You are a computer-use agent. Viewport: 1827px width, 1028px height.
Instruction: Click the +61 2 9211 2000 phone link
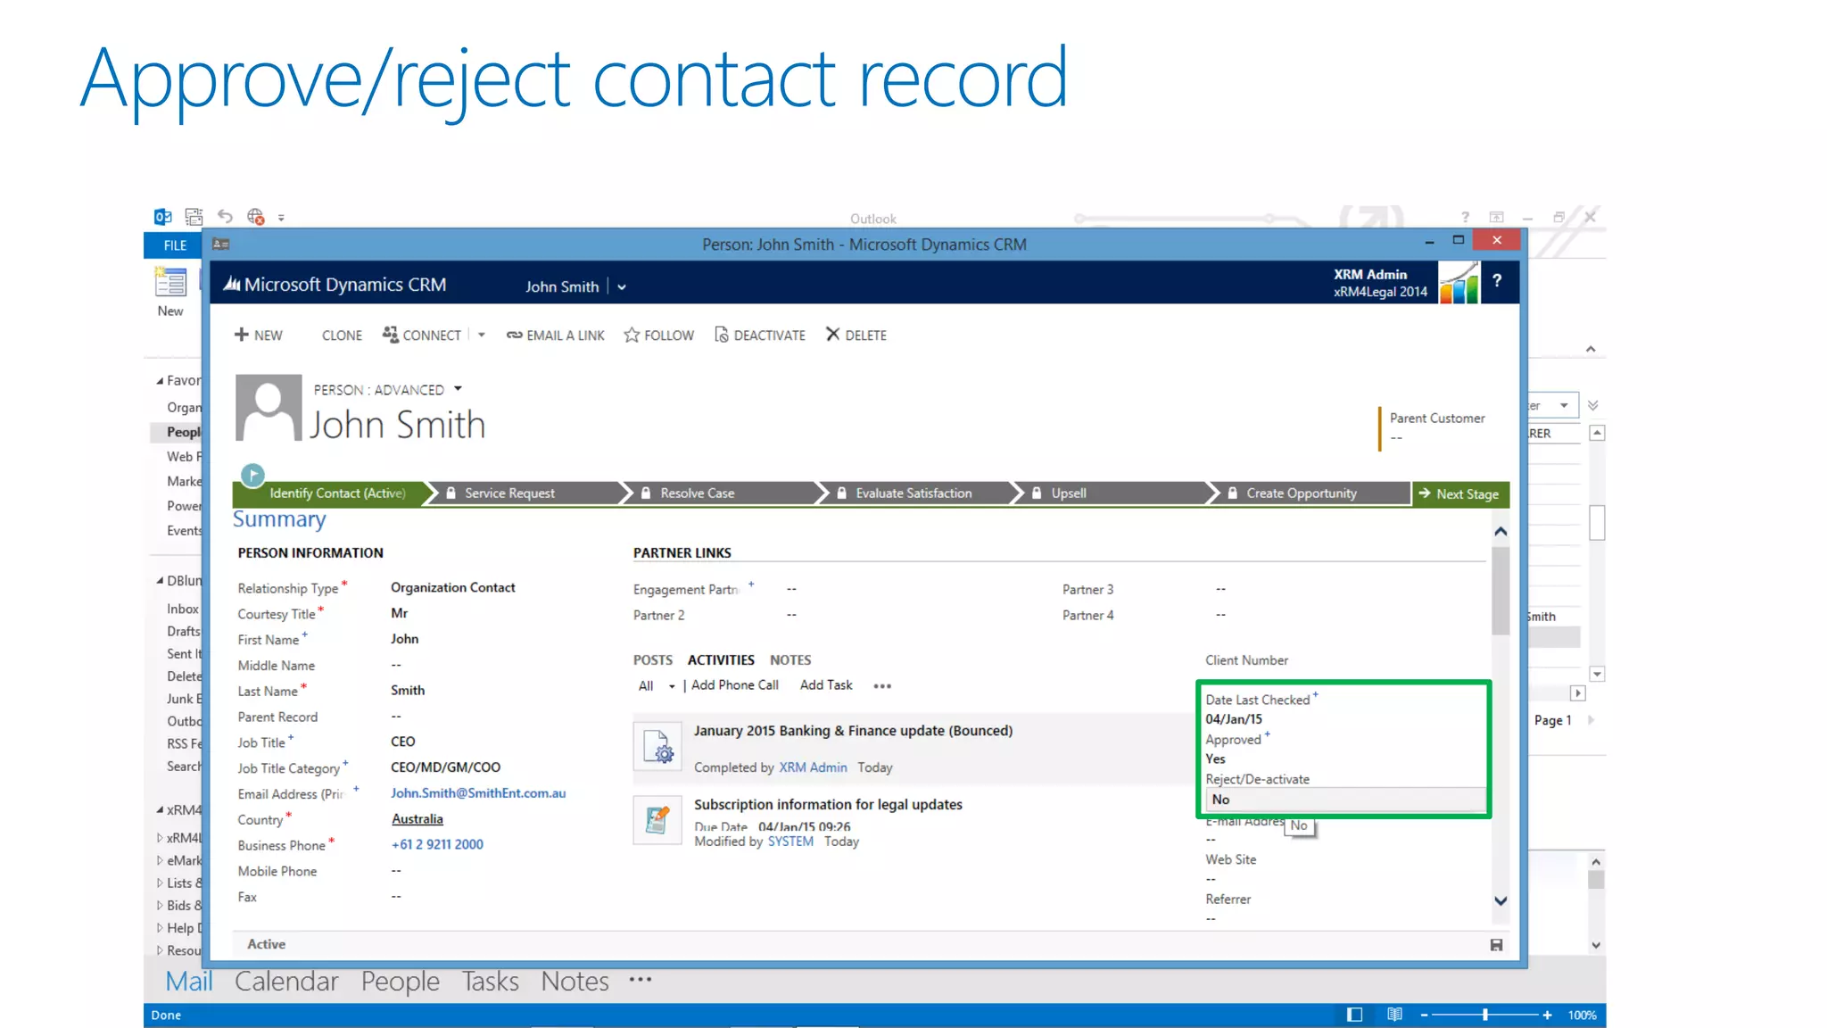pos(437,844)
